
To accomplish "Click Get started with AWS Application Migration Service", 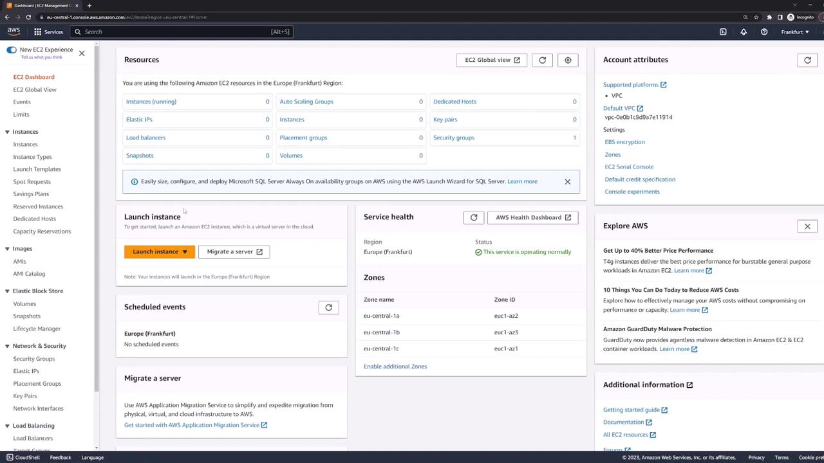I will coord(196,425).
